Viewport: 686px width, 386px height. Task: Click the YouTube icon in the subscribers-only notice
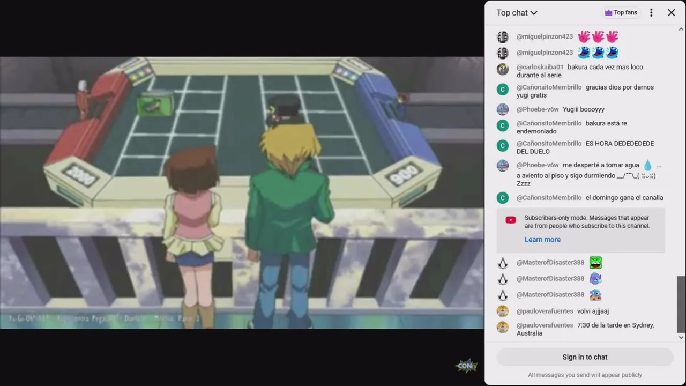point(511,220)
